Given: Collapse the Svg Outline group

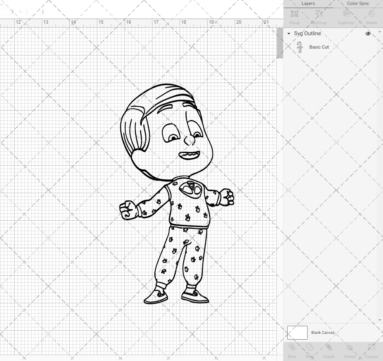Looking at the screenshot, I should pos(288,34).
